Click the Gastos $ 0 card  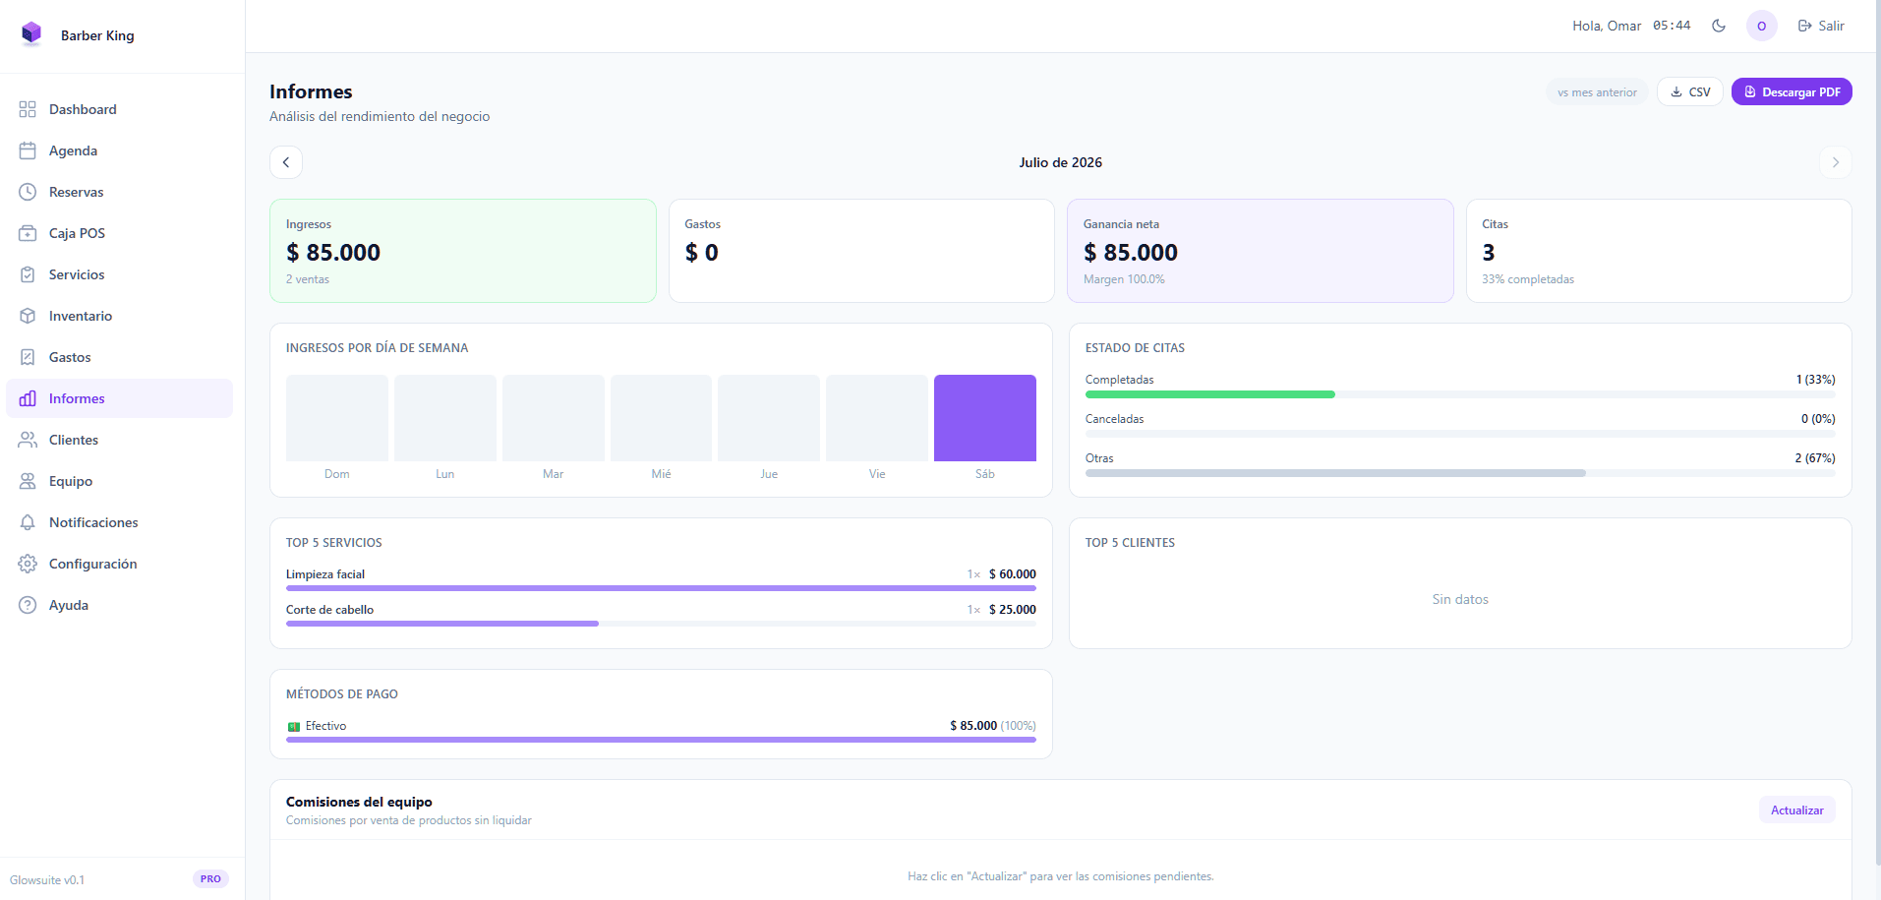coord(861,251)
